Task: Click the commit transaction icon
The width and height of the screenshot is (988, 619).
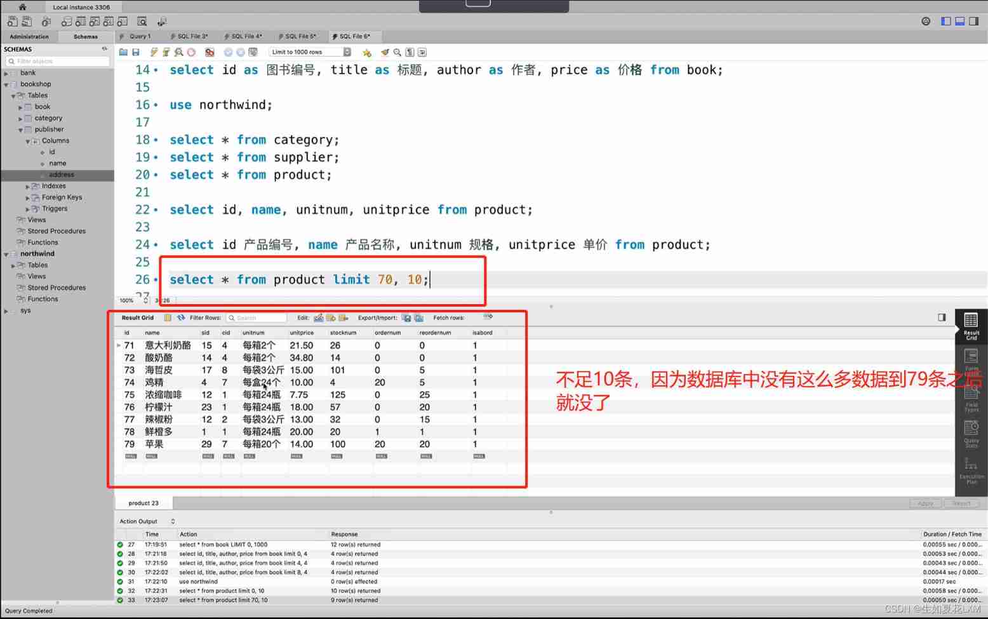Action: pos(228,52)
